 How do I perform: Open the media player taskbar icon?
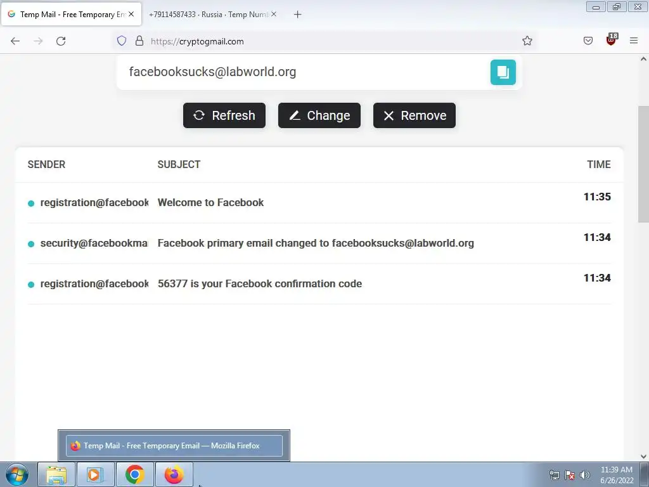pyautogui.click(x=95, y=474)
